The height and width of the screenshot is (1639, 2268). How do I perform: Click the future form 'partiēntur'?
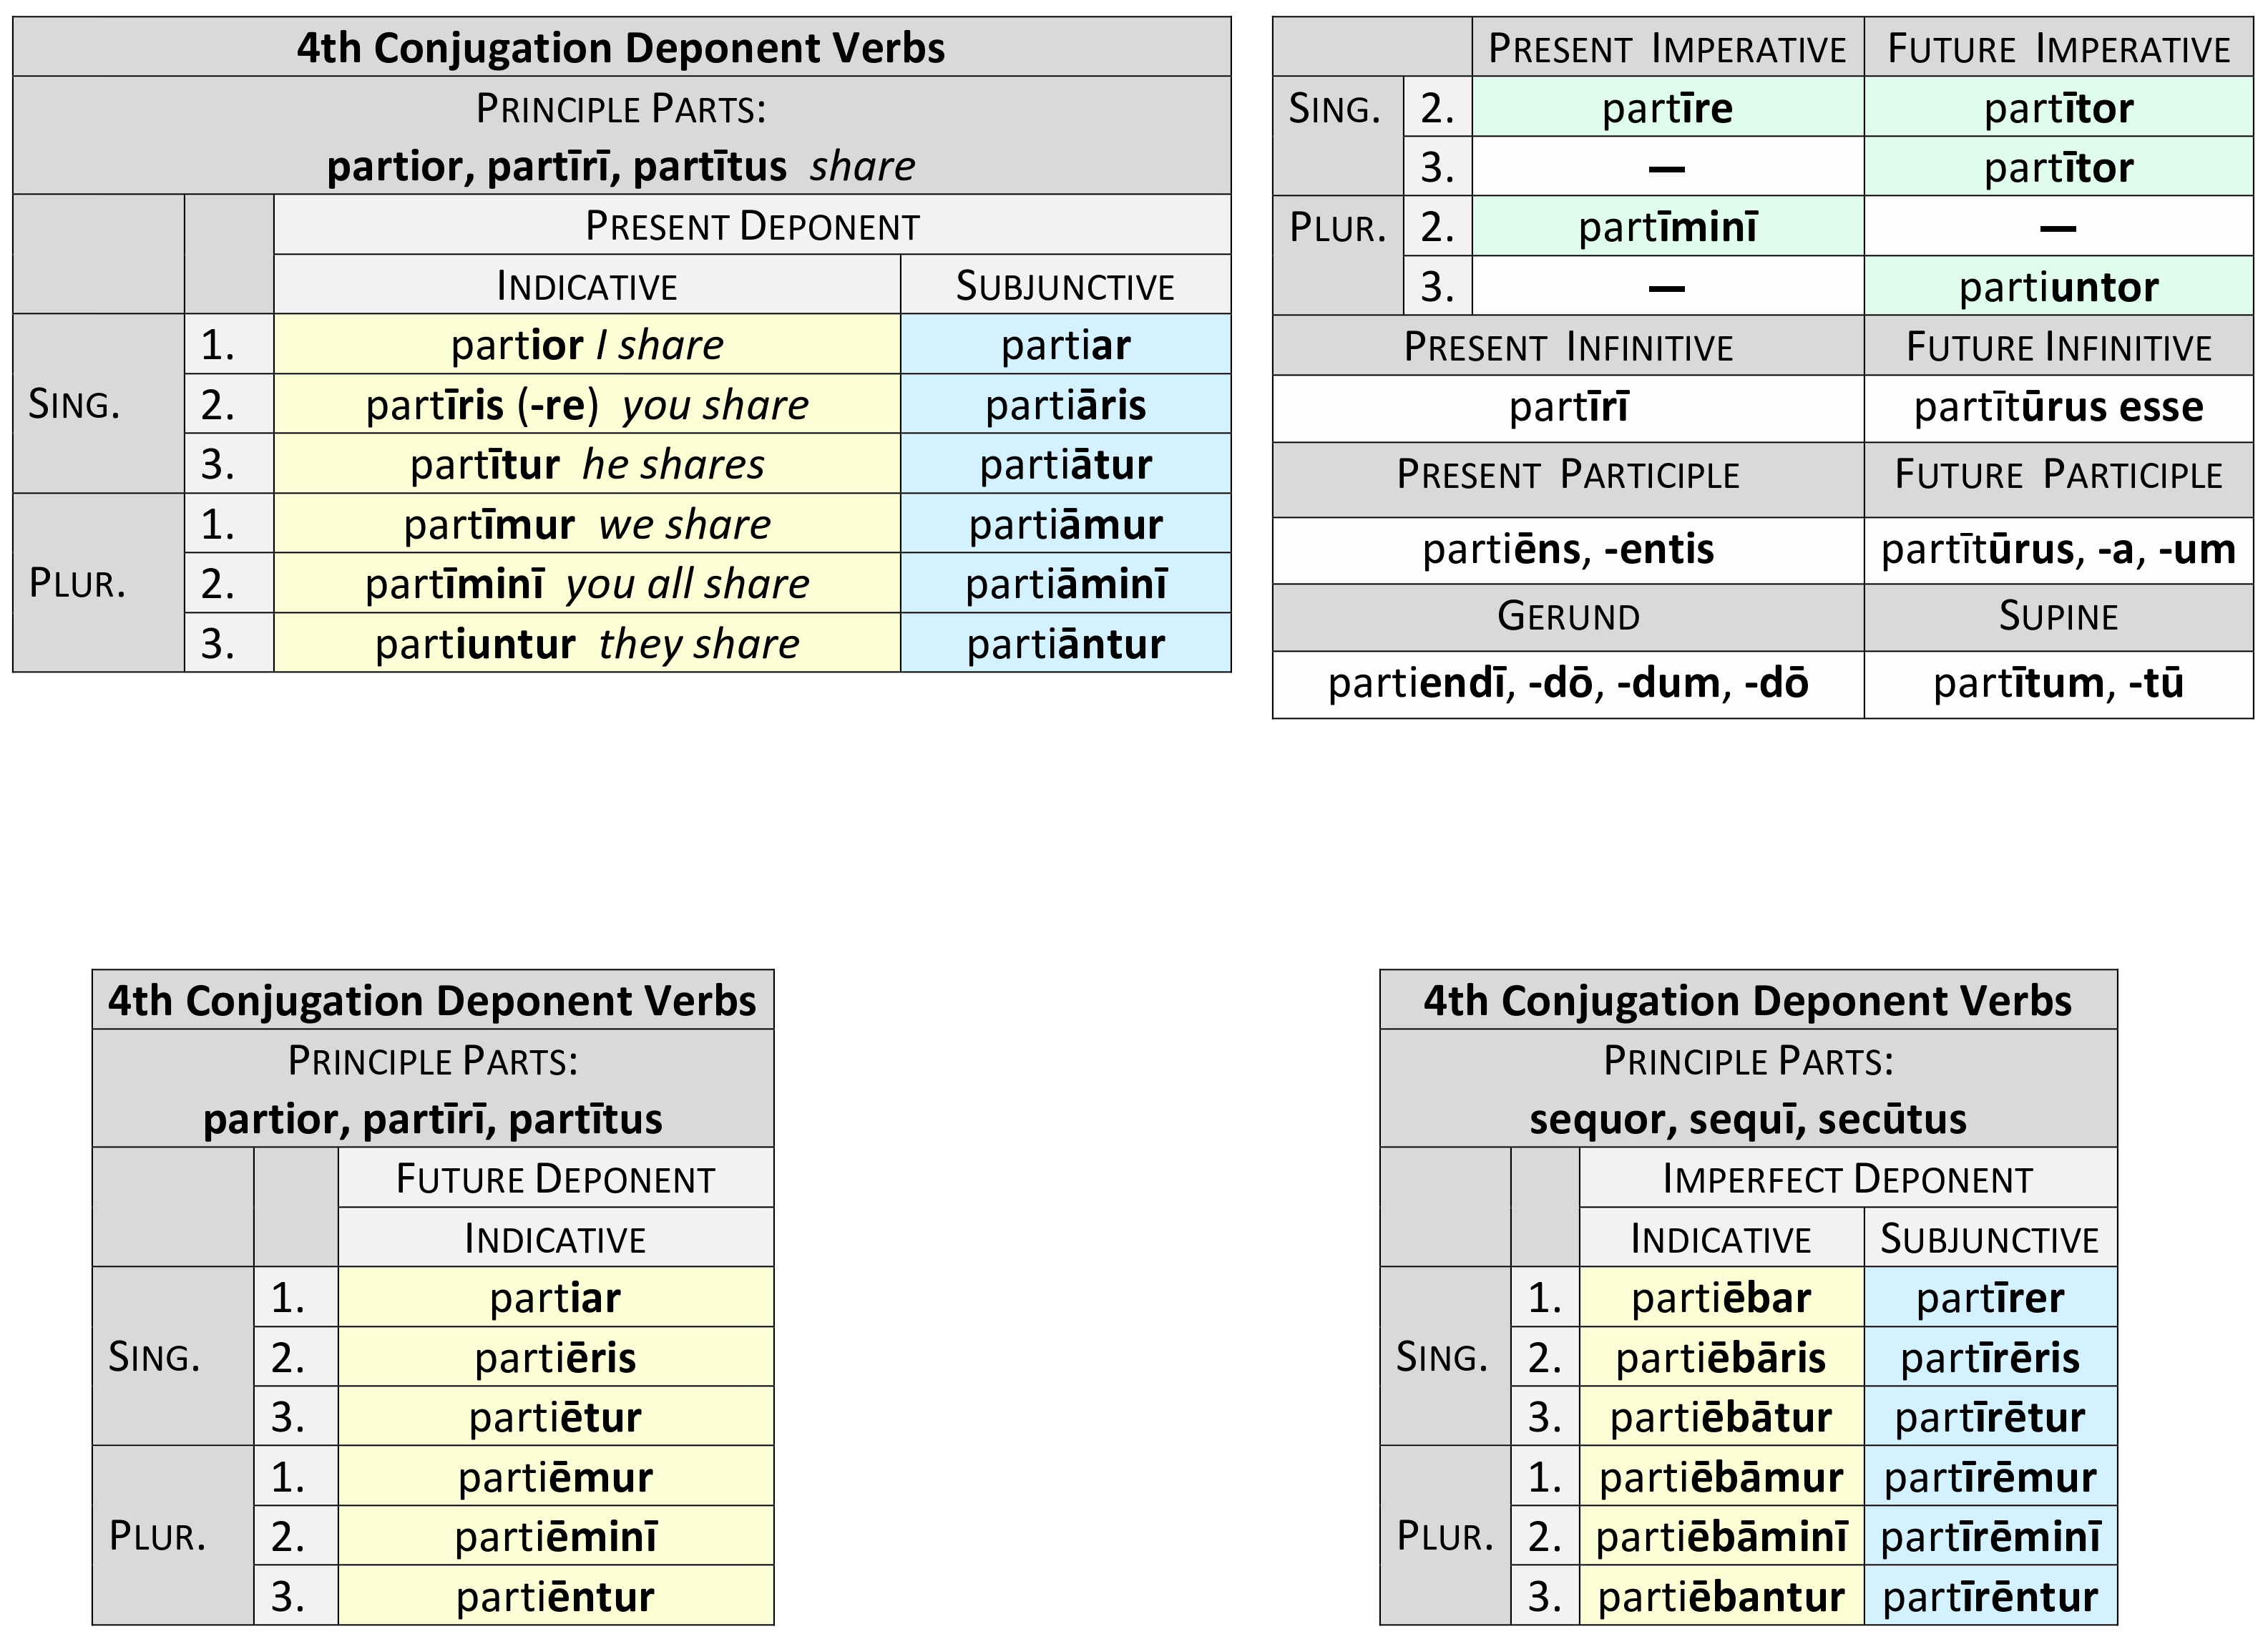(555, 1597)
